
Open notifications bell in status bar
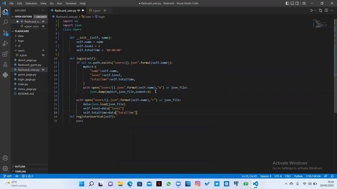[x=332, y=176]
